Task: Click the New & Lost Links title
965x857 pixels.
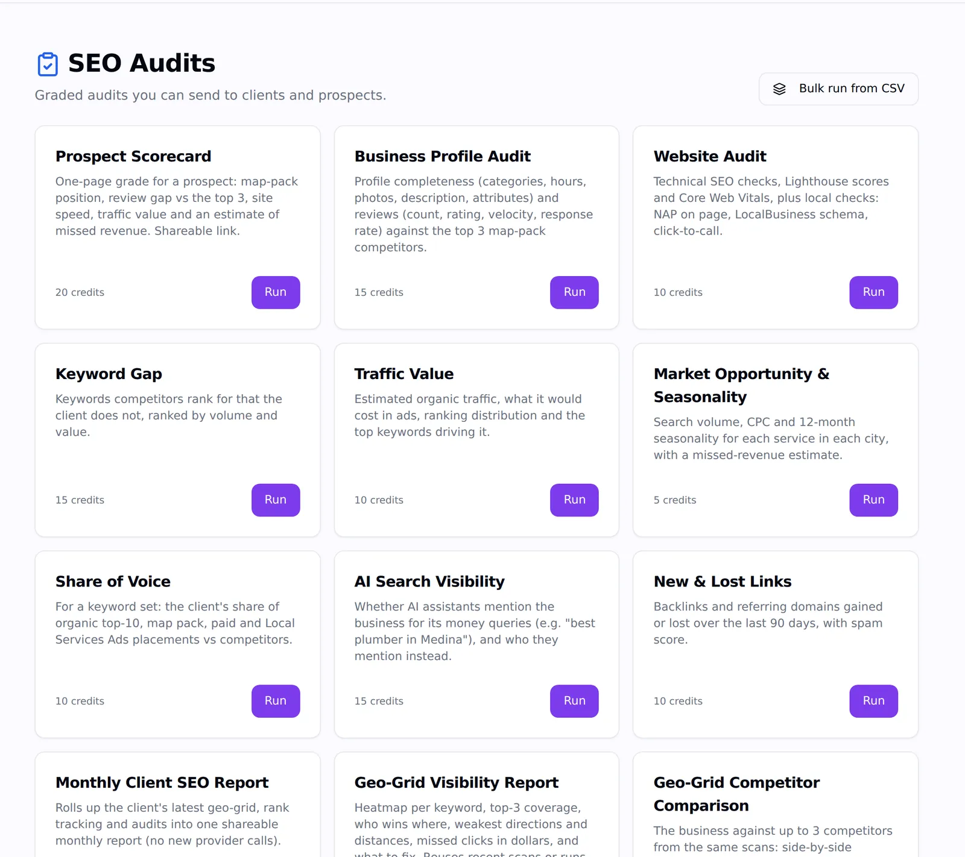Action: tap(723, 582)
